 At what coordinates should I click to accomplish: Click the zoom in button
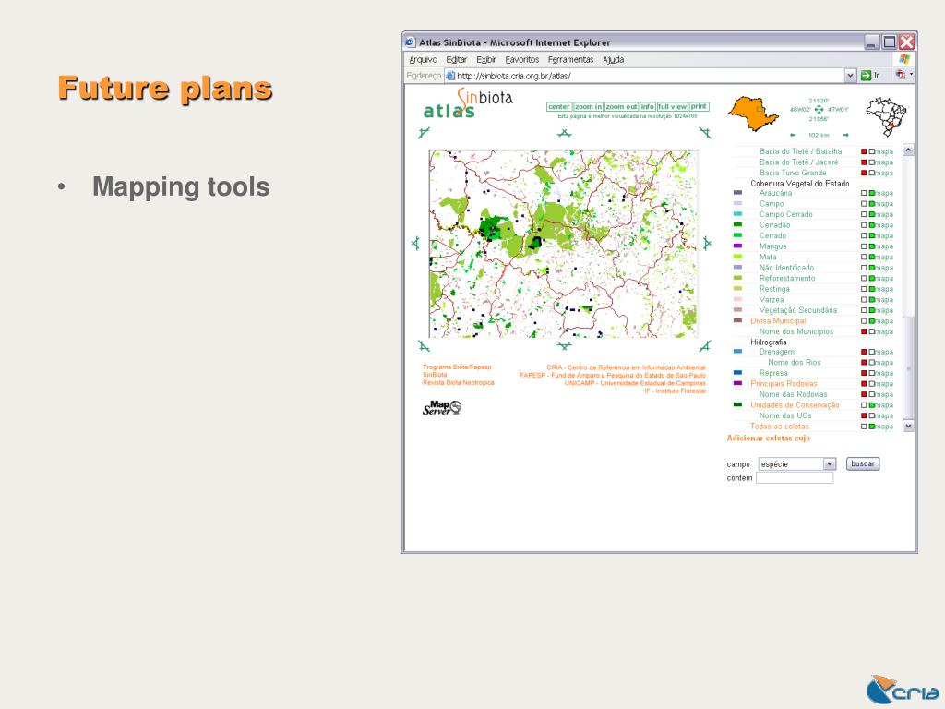(x=588, y=107)
